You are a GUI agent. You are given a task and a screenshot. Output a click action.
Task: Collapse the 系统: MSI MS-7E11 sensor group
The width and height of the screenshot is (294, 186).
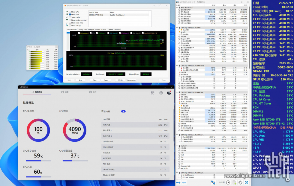click(x=177, y=7)
